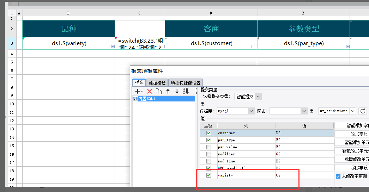The width and height of the screenshot is (369, 192).
Task: Click the E3 value in par_type row
Action: (304, 140)
